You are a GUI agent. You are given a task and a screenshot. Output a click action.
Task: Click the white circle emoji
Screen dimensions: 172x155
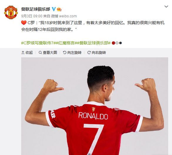(x=117, y=43)
